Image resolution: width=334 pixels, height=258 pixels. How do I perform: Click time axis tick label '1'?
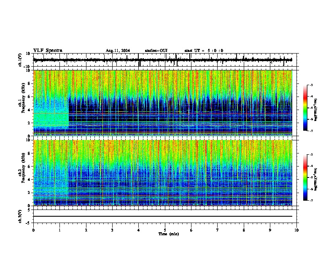(59, 230)
